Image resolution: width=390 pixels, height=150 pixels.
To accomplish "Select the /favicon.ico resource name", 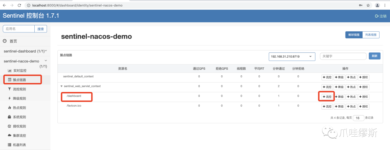I will [74, 106].
